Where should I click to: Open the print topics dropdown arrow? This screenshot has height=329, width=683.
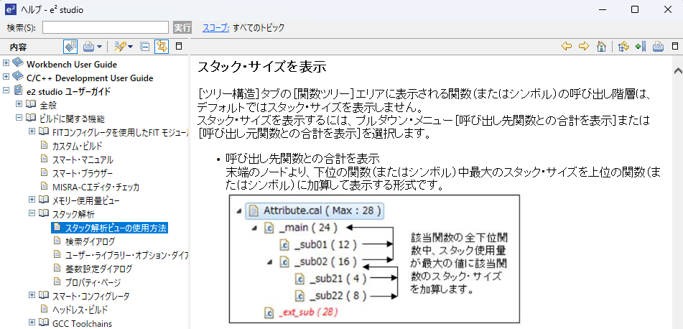[x=99, y=47]
